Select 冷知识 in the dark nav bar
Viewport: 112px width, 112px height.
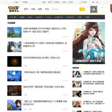pyautogui.click(x=30, y=17)
